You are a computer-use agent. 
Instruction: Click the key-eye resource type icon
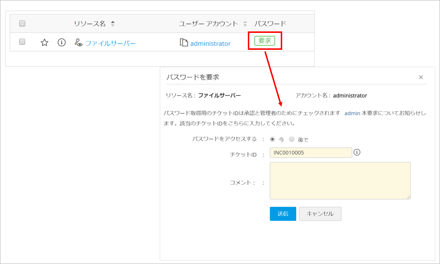click(x=78, y=43)
